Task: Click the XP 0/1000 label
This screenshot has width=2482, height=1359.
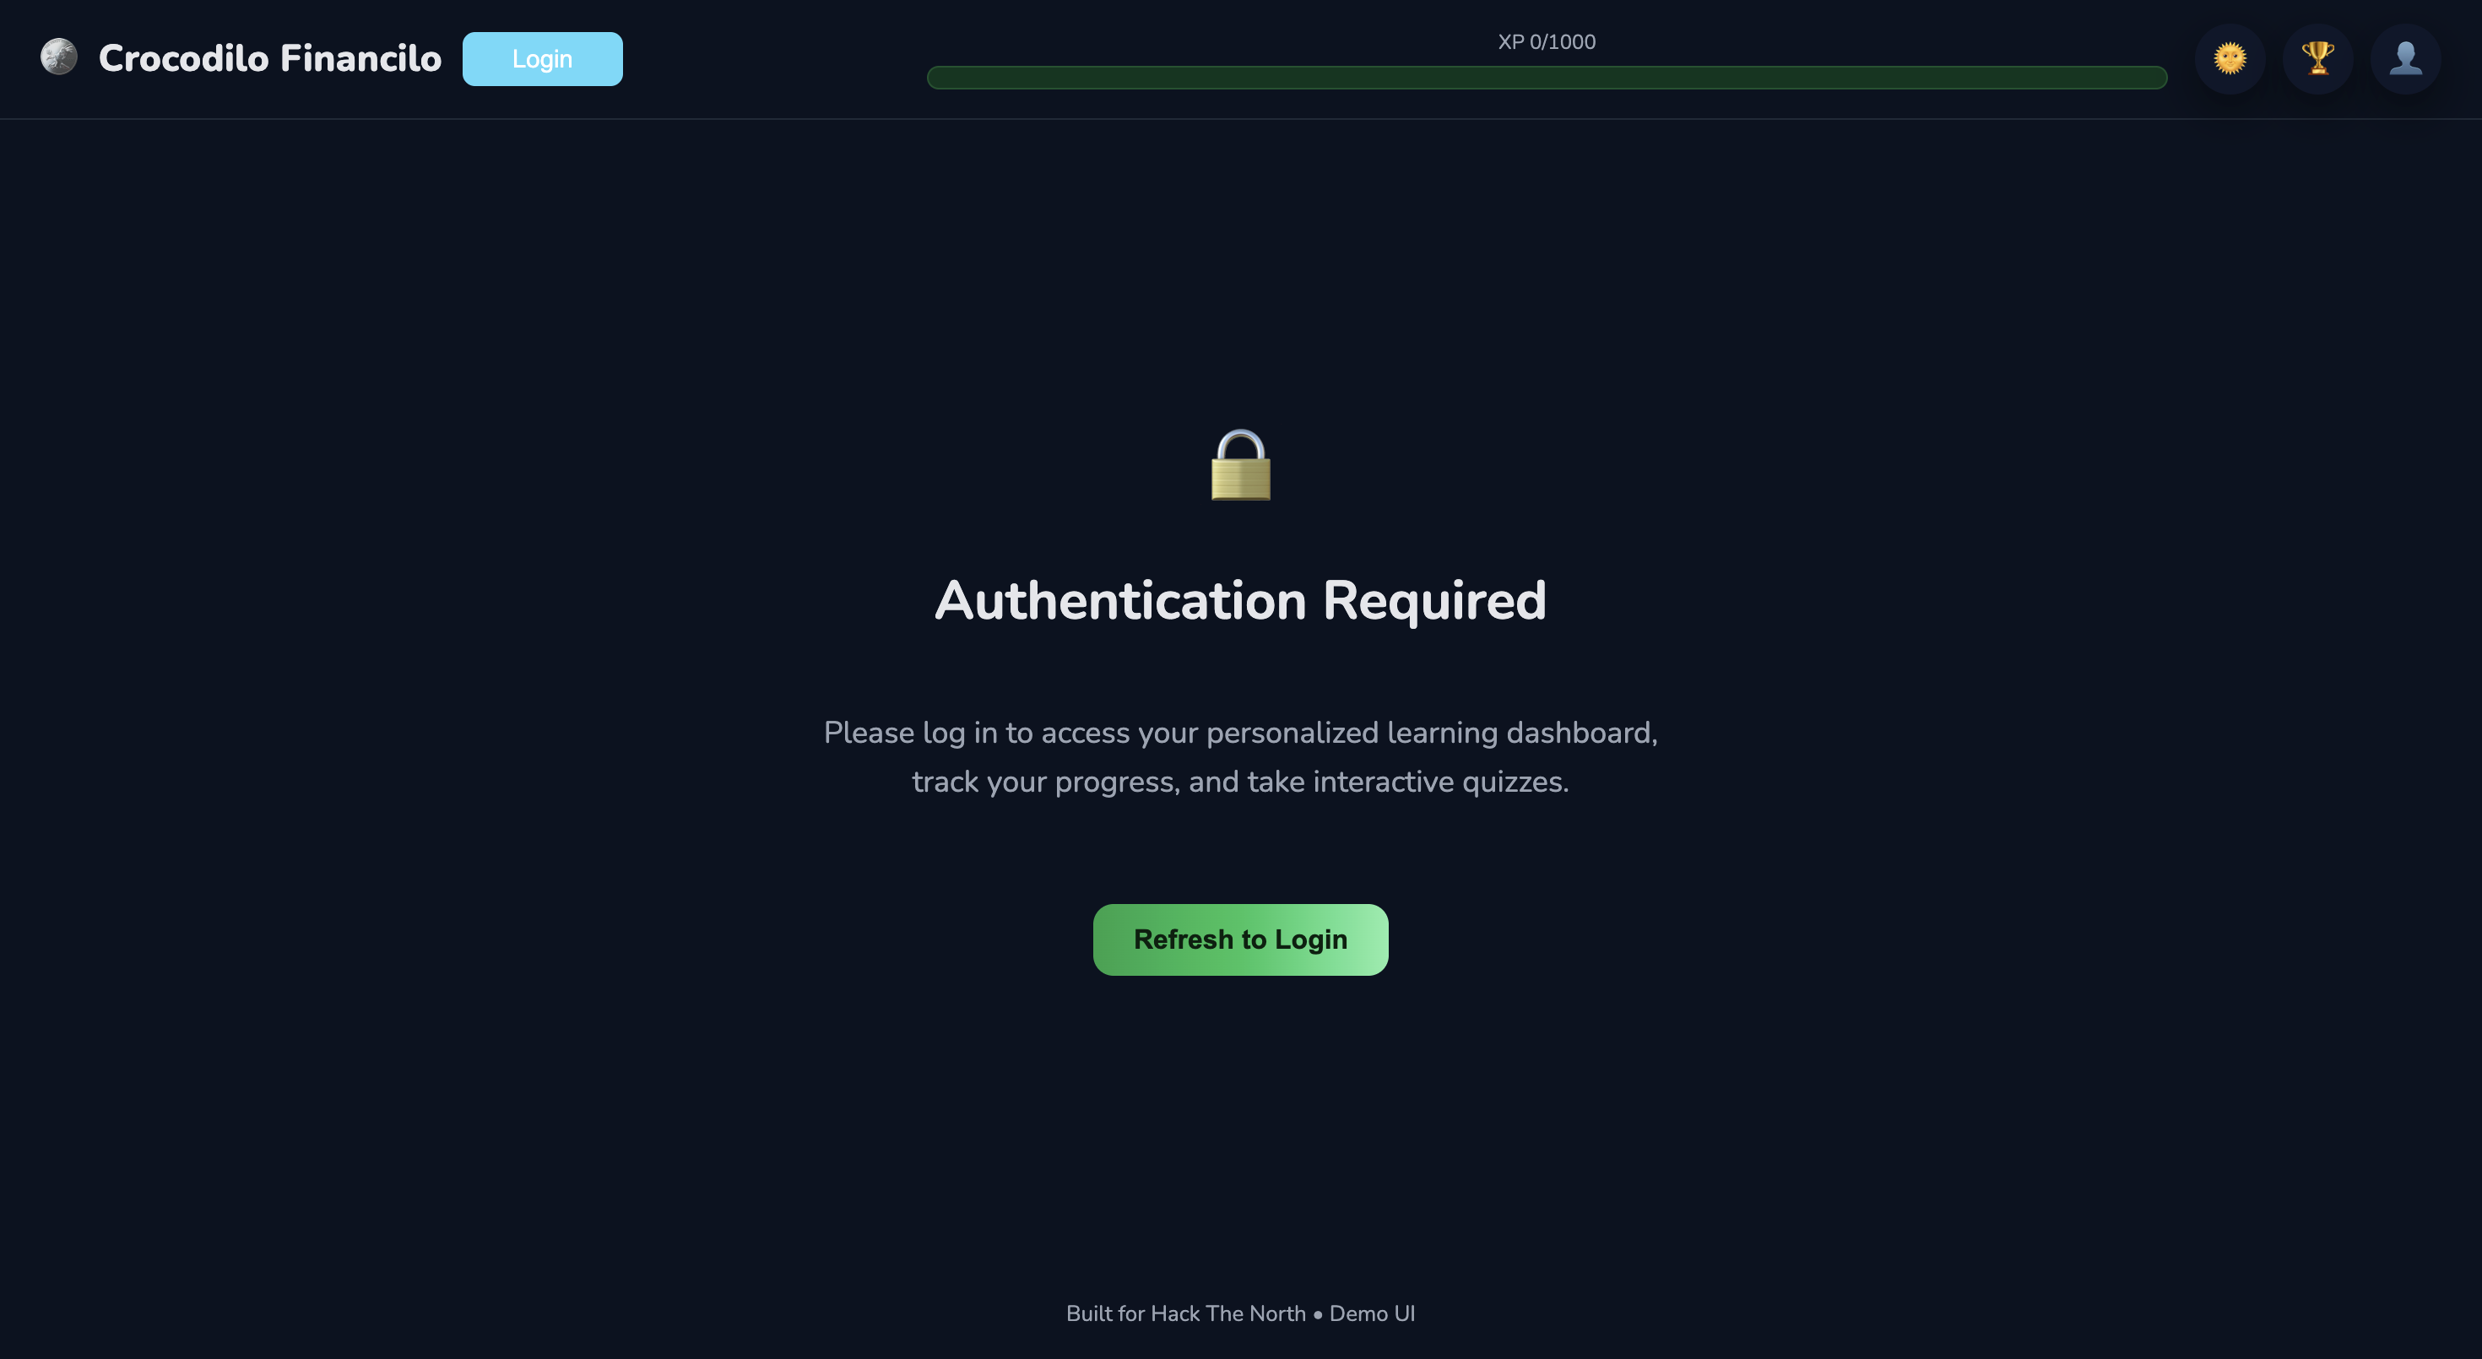Action: click(x=1547, y=41)
